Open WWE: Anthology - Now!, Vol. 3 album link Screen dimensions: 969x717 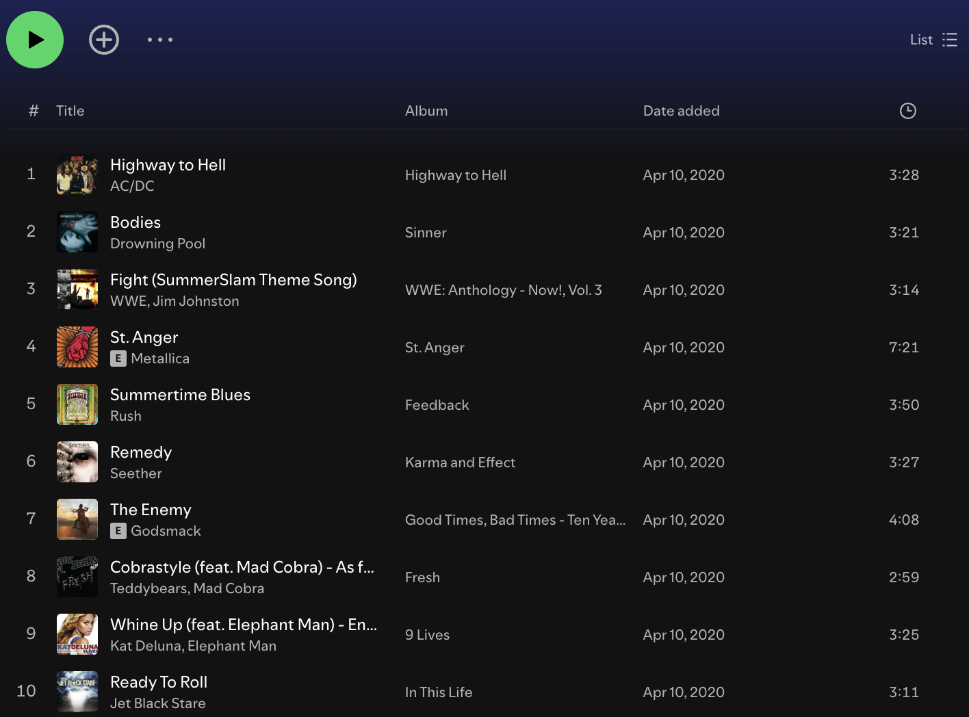504,290
